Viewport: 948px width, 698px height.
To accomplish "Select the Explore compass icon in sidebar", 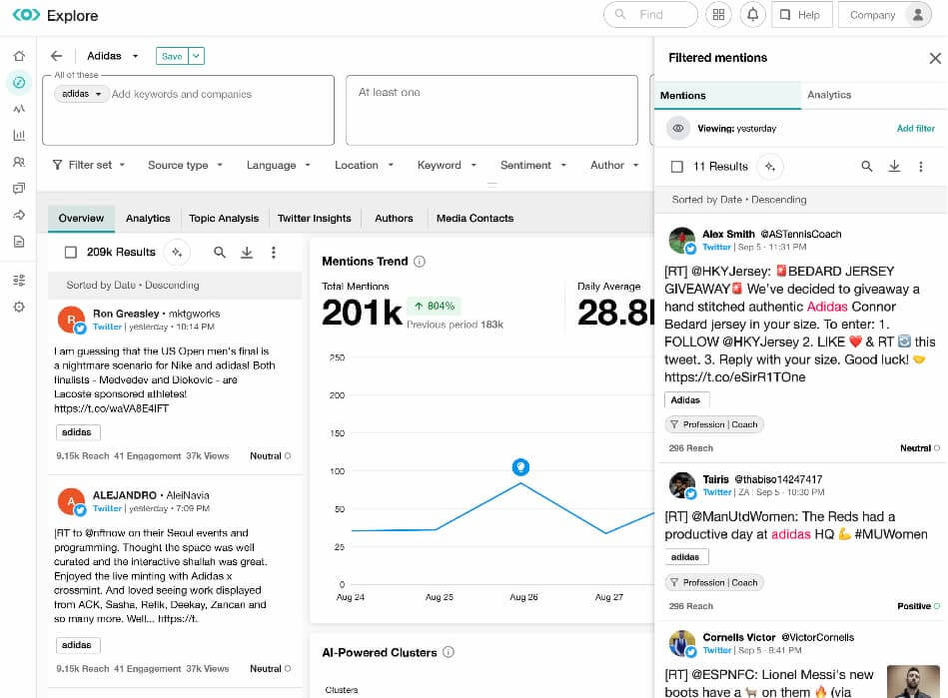I will [18, 83].
